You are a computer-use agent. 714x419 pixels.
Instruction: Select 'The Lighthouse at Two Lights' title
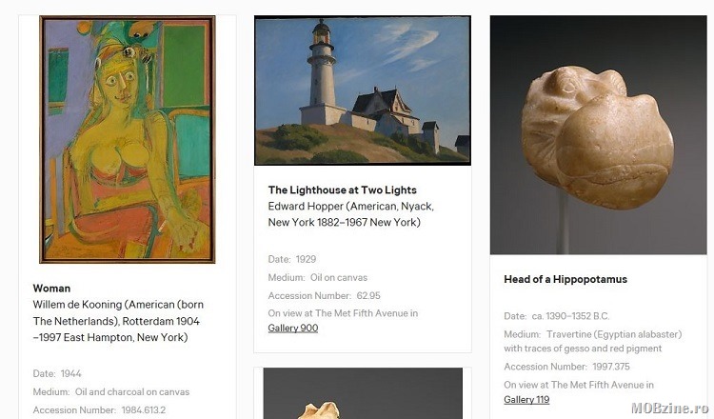point(342,190)
